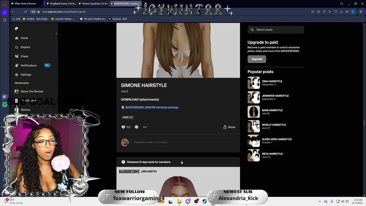Image resolution: width=366 pixels, height=206 pixels.
Task: Switch to Xtreme Squabbles V2 tab
Action: click(93, 4)
